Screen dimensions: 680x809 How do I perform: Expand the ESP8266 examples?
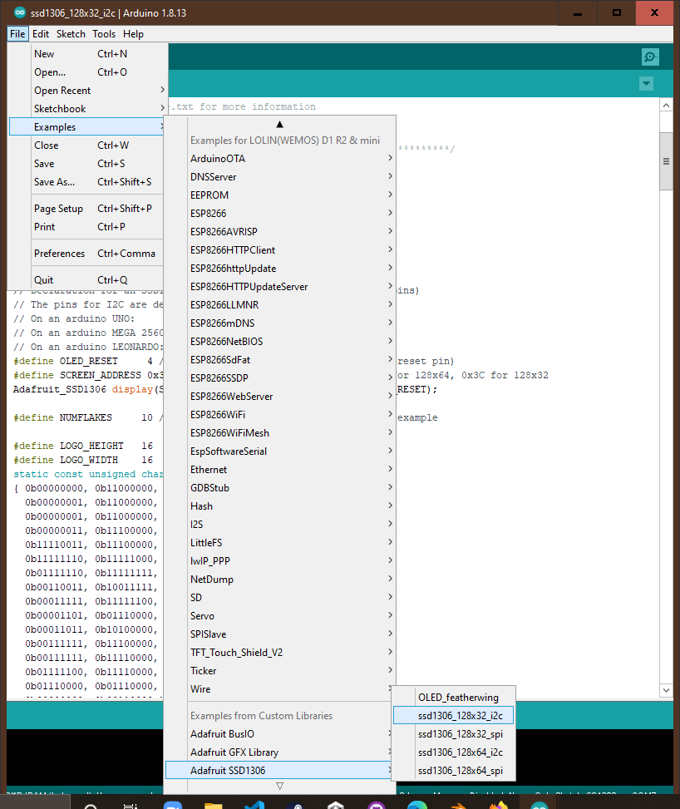pyautogui.click(x=280, y=214)
